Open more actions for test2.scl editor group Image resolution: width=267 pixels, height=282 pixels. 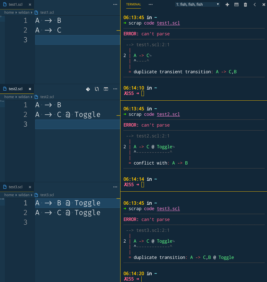115,89
